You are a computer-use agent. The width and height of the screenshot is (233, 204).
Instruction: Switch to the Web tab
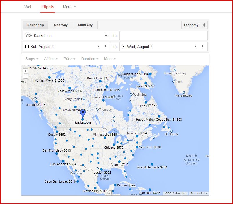click(28, 7)
